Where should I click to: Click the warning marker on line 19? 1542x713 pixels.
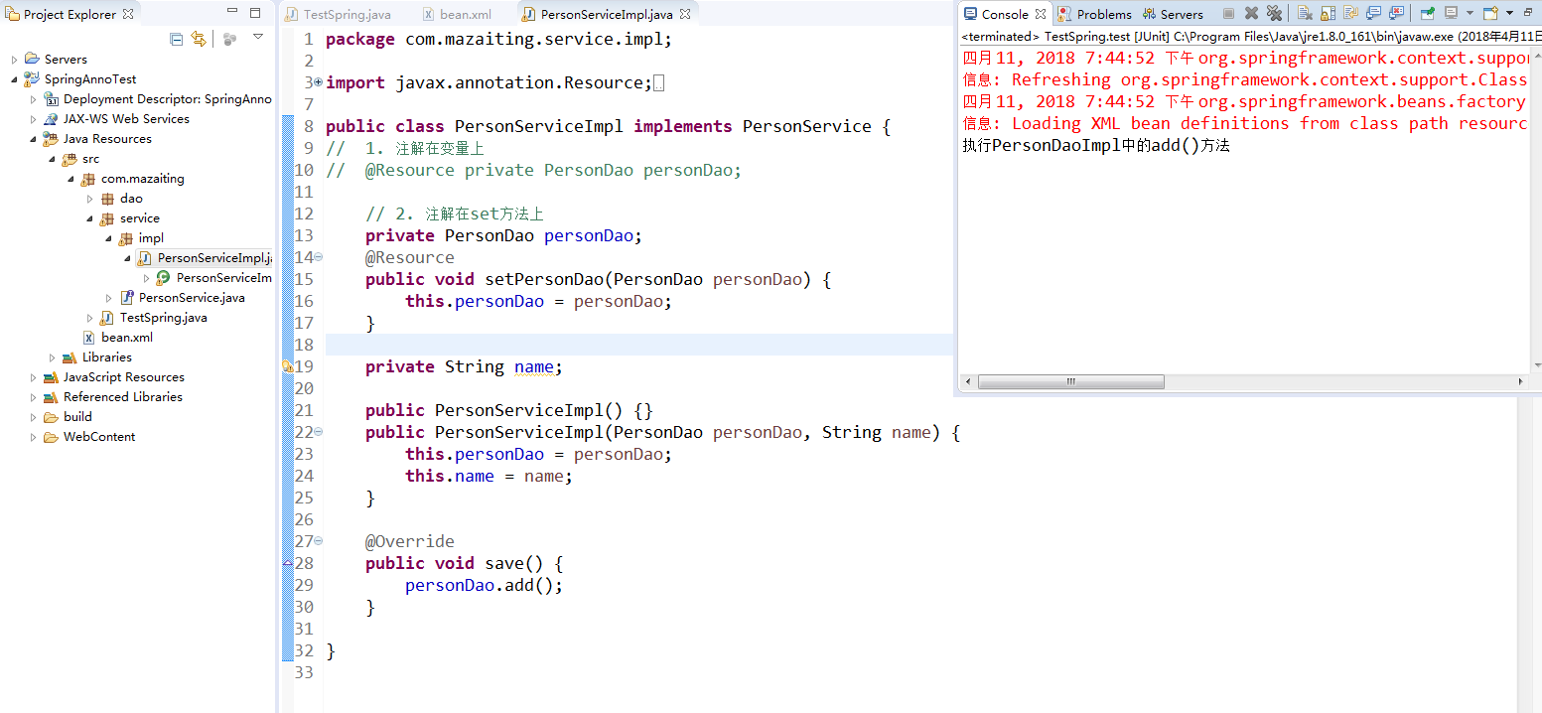(x=288, y=366)
